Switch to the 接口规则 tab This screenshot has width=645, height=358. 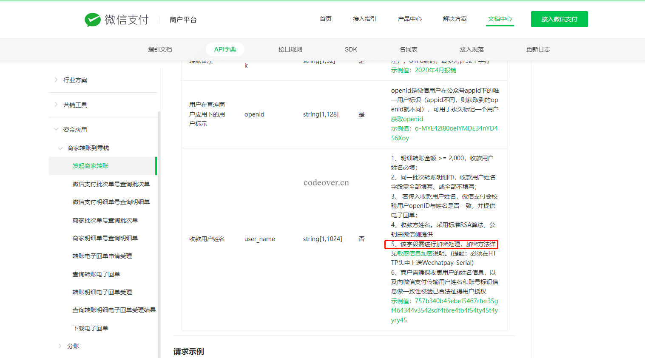point(290,49)
